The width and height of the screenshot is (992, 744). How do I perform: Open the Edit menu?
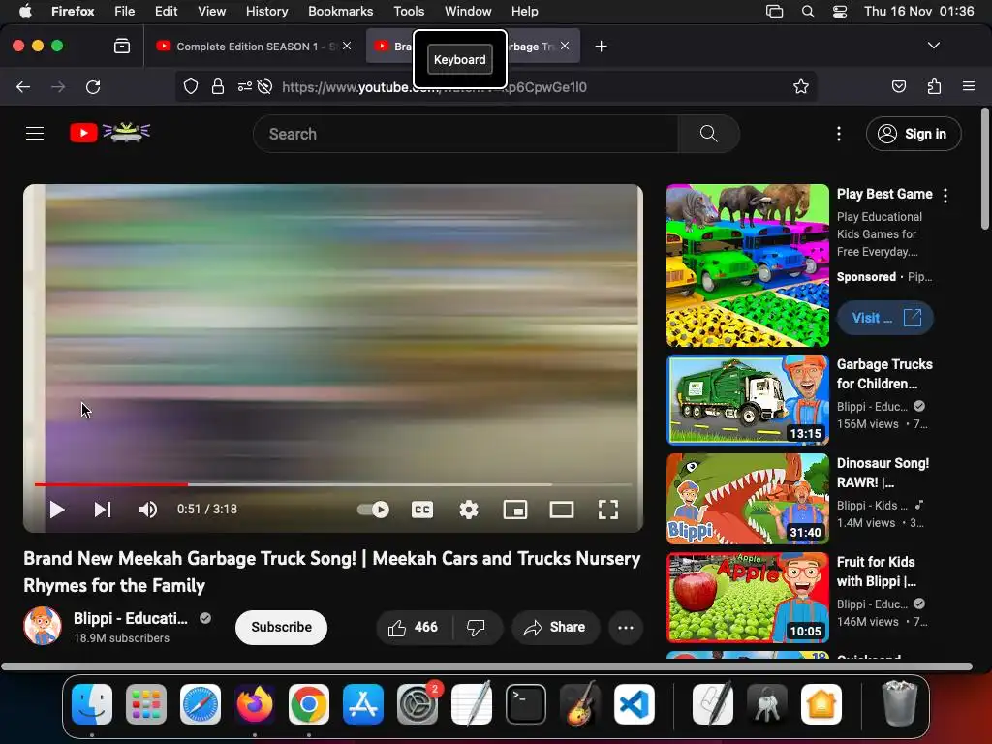(x=166, y=12)
